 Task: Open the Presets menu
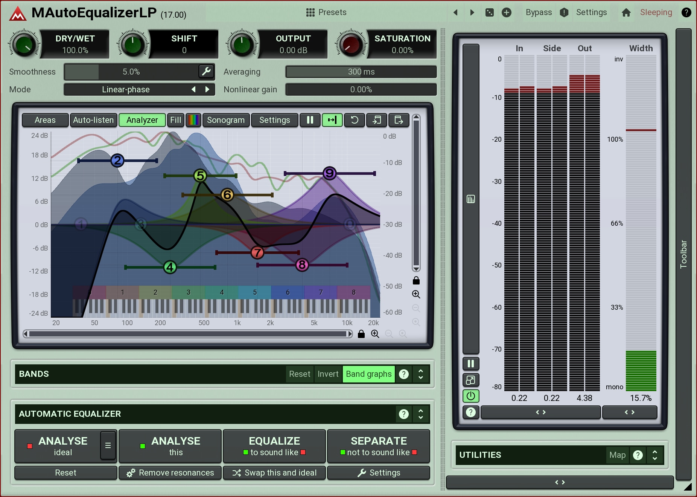(x=326, y=12)
